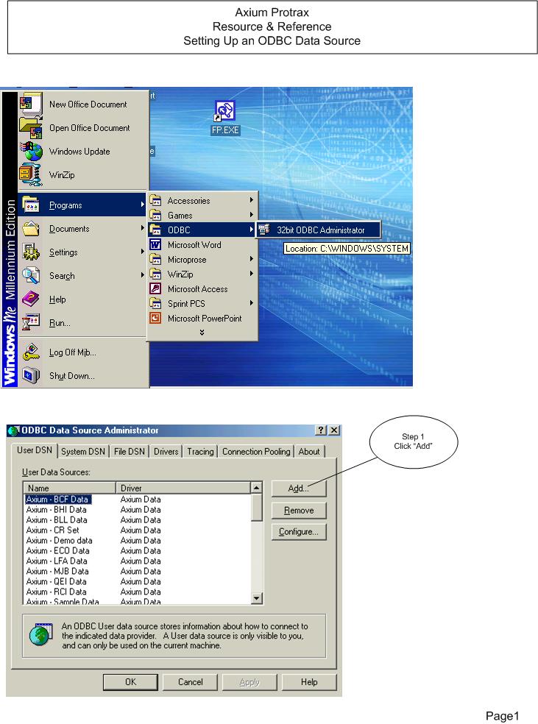
Task: Click the Shut Down icon
Action: click(31, 376)
